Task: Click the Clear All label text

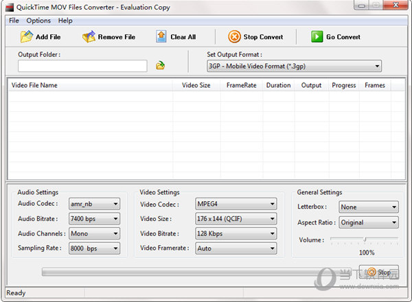Action: pos(183,37)
